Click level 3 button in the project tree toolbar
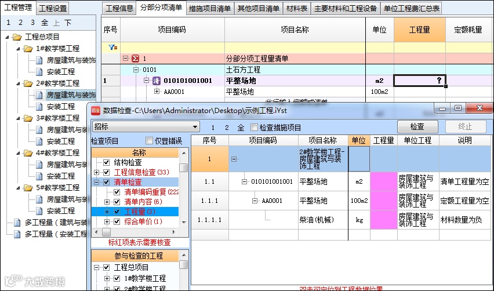This screenshot has width=494, height=291. pyautogui.click(x=33, y=23)
